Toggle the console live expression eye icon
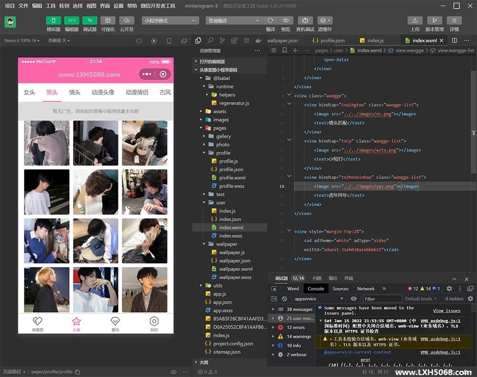Image resolution: width=477 pixels, height=377 pixels. pyautogui.click(x=354, y=299)
